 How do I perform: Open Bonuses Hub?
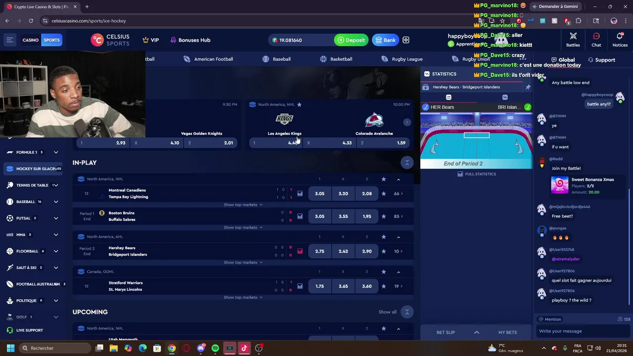pyautogui.click(x=190, y=40)
